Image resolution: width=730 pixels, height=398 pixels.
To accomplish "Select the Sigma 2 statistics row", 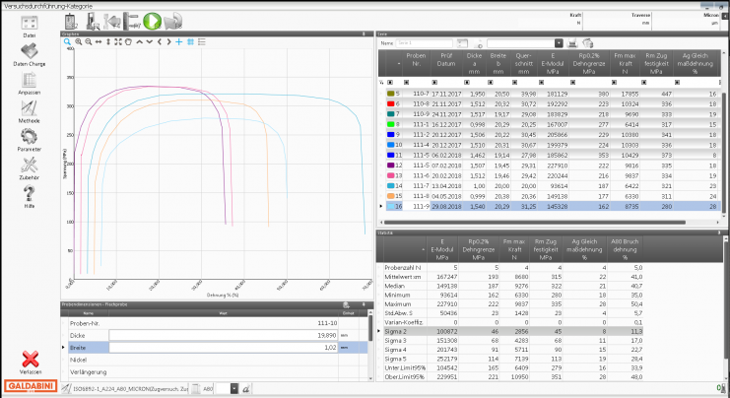I will (399, 332).
